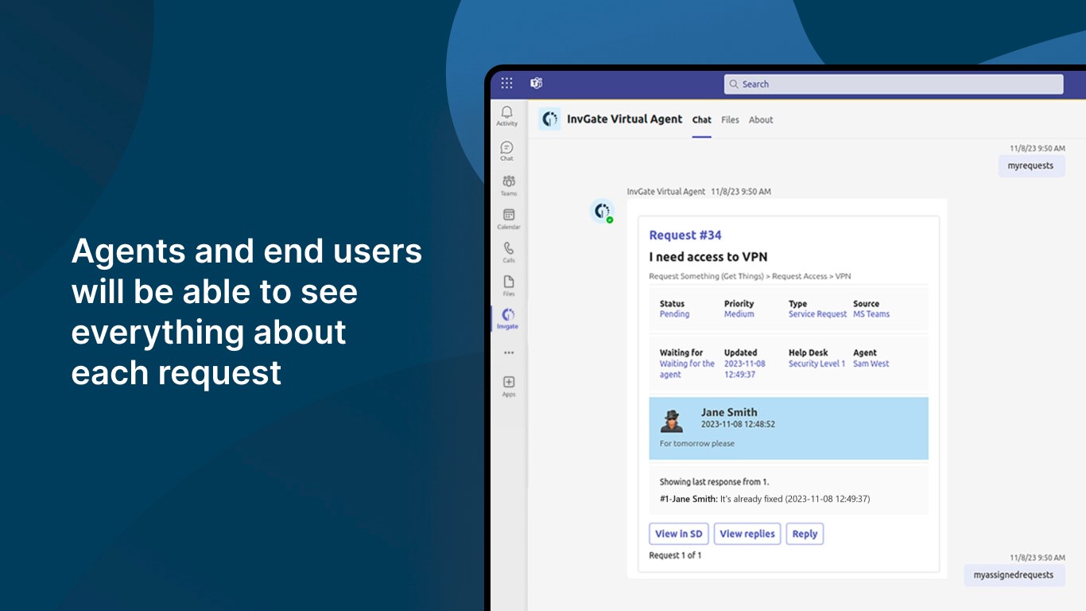Switch to the About tab
Screen dimensions: 1086x611
[761, 120]
